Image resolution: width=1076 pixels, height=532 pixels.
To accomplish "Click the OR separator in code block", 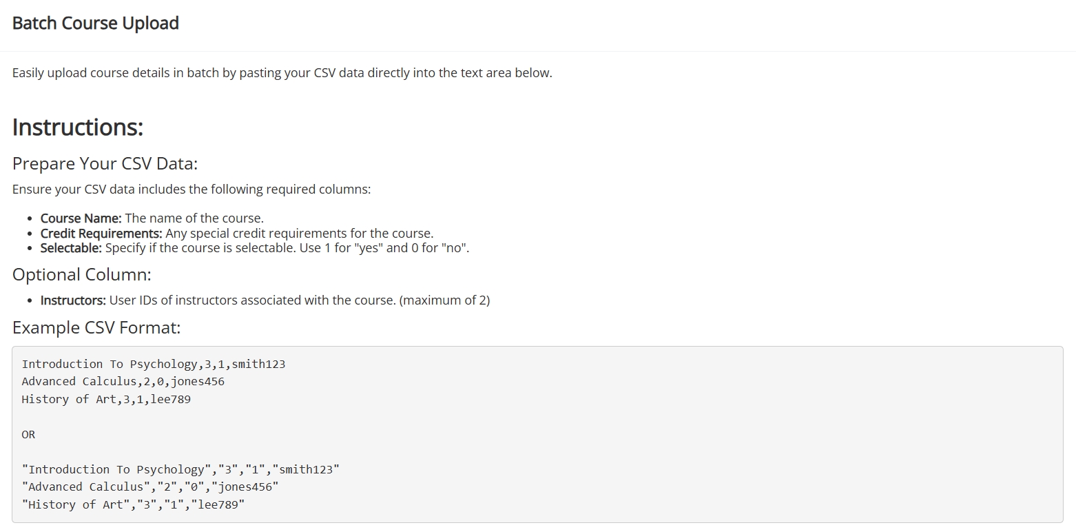I will tap(28, 434).
